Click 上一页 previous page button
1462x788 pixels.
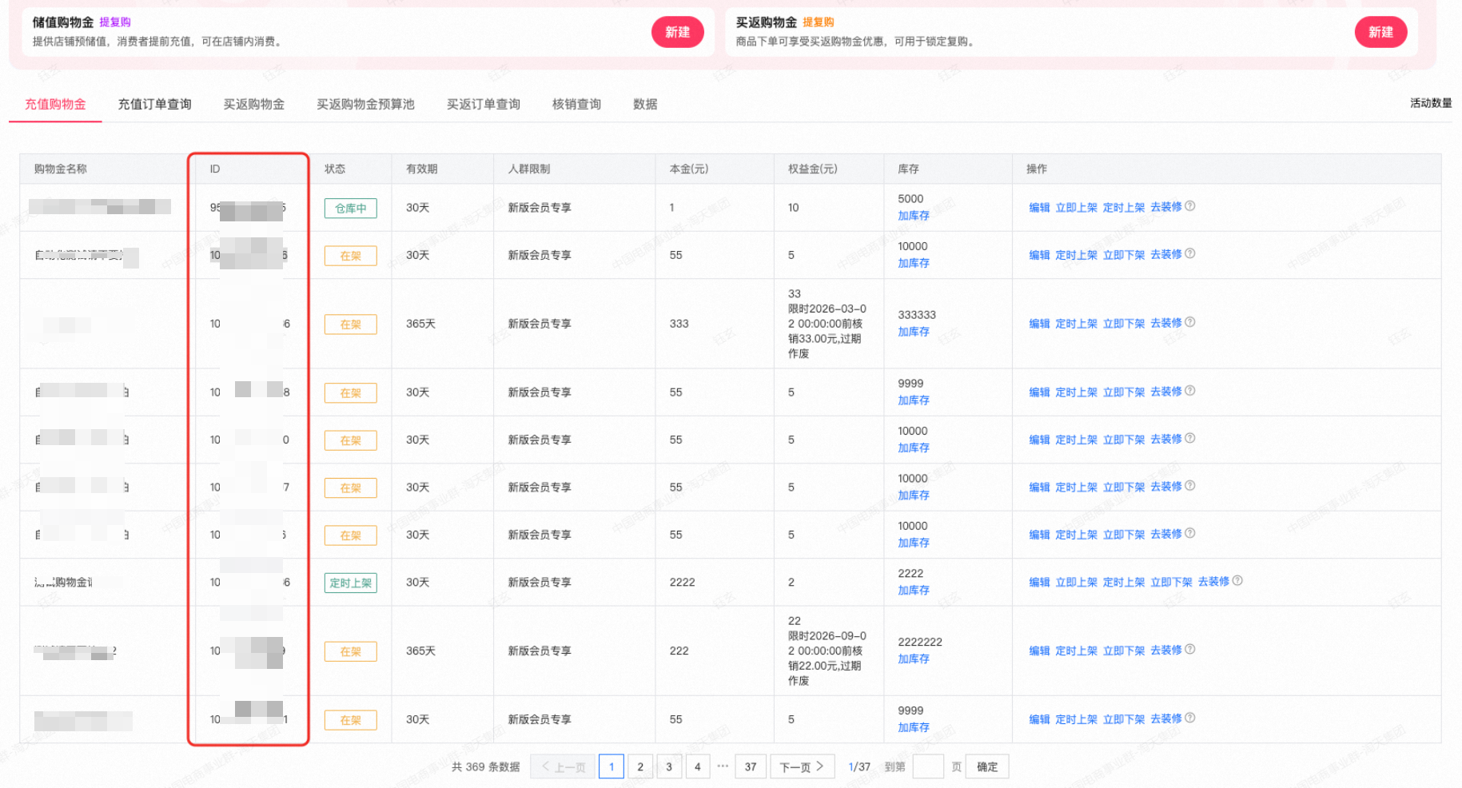pyautogui.click(x=563, y=767)
